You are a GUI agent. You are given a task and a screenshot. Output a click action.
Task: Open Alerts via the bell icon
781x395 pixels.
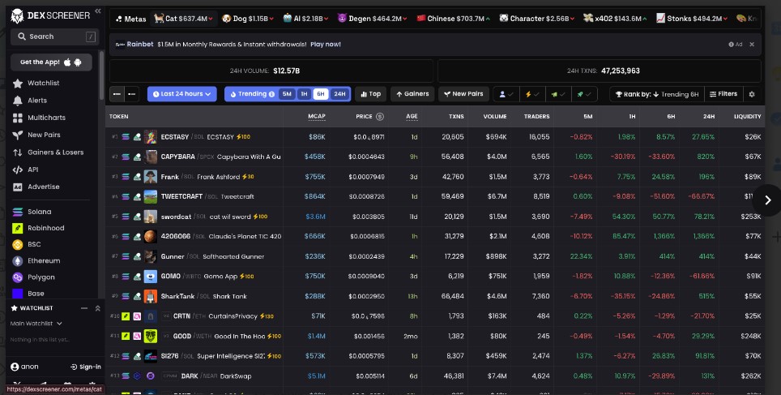[x=18, y=101]
